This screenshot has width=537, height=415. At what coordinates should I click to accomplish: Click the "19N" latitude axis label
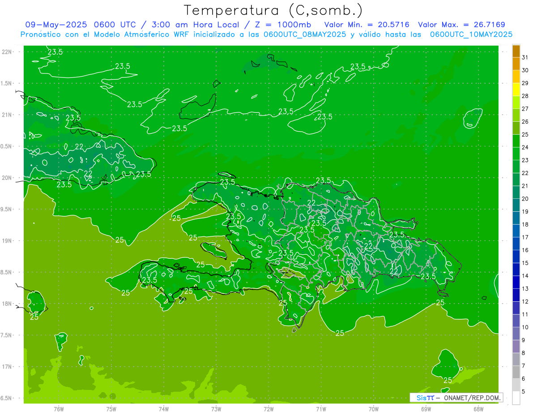tap(7, 241)
